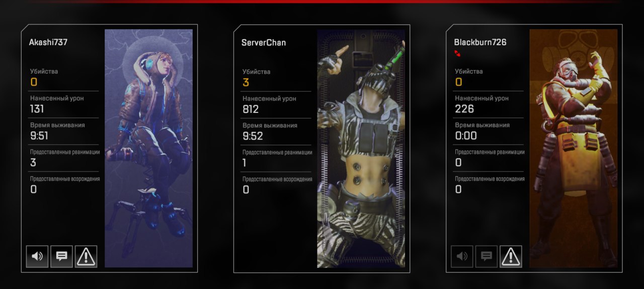Report Blackburn726 with the warning triangle icon
644x289 pixels.
click(x=511, y=256)
